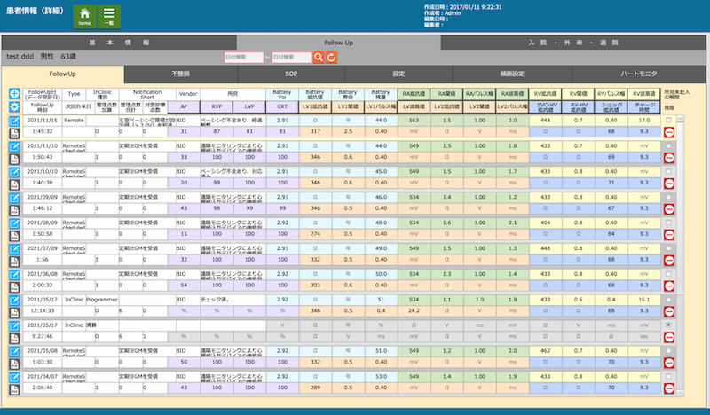Uncheck the 2021/05/17 清算 row checkbox
The image size is (710, 415).
pos(668,325)
